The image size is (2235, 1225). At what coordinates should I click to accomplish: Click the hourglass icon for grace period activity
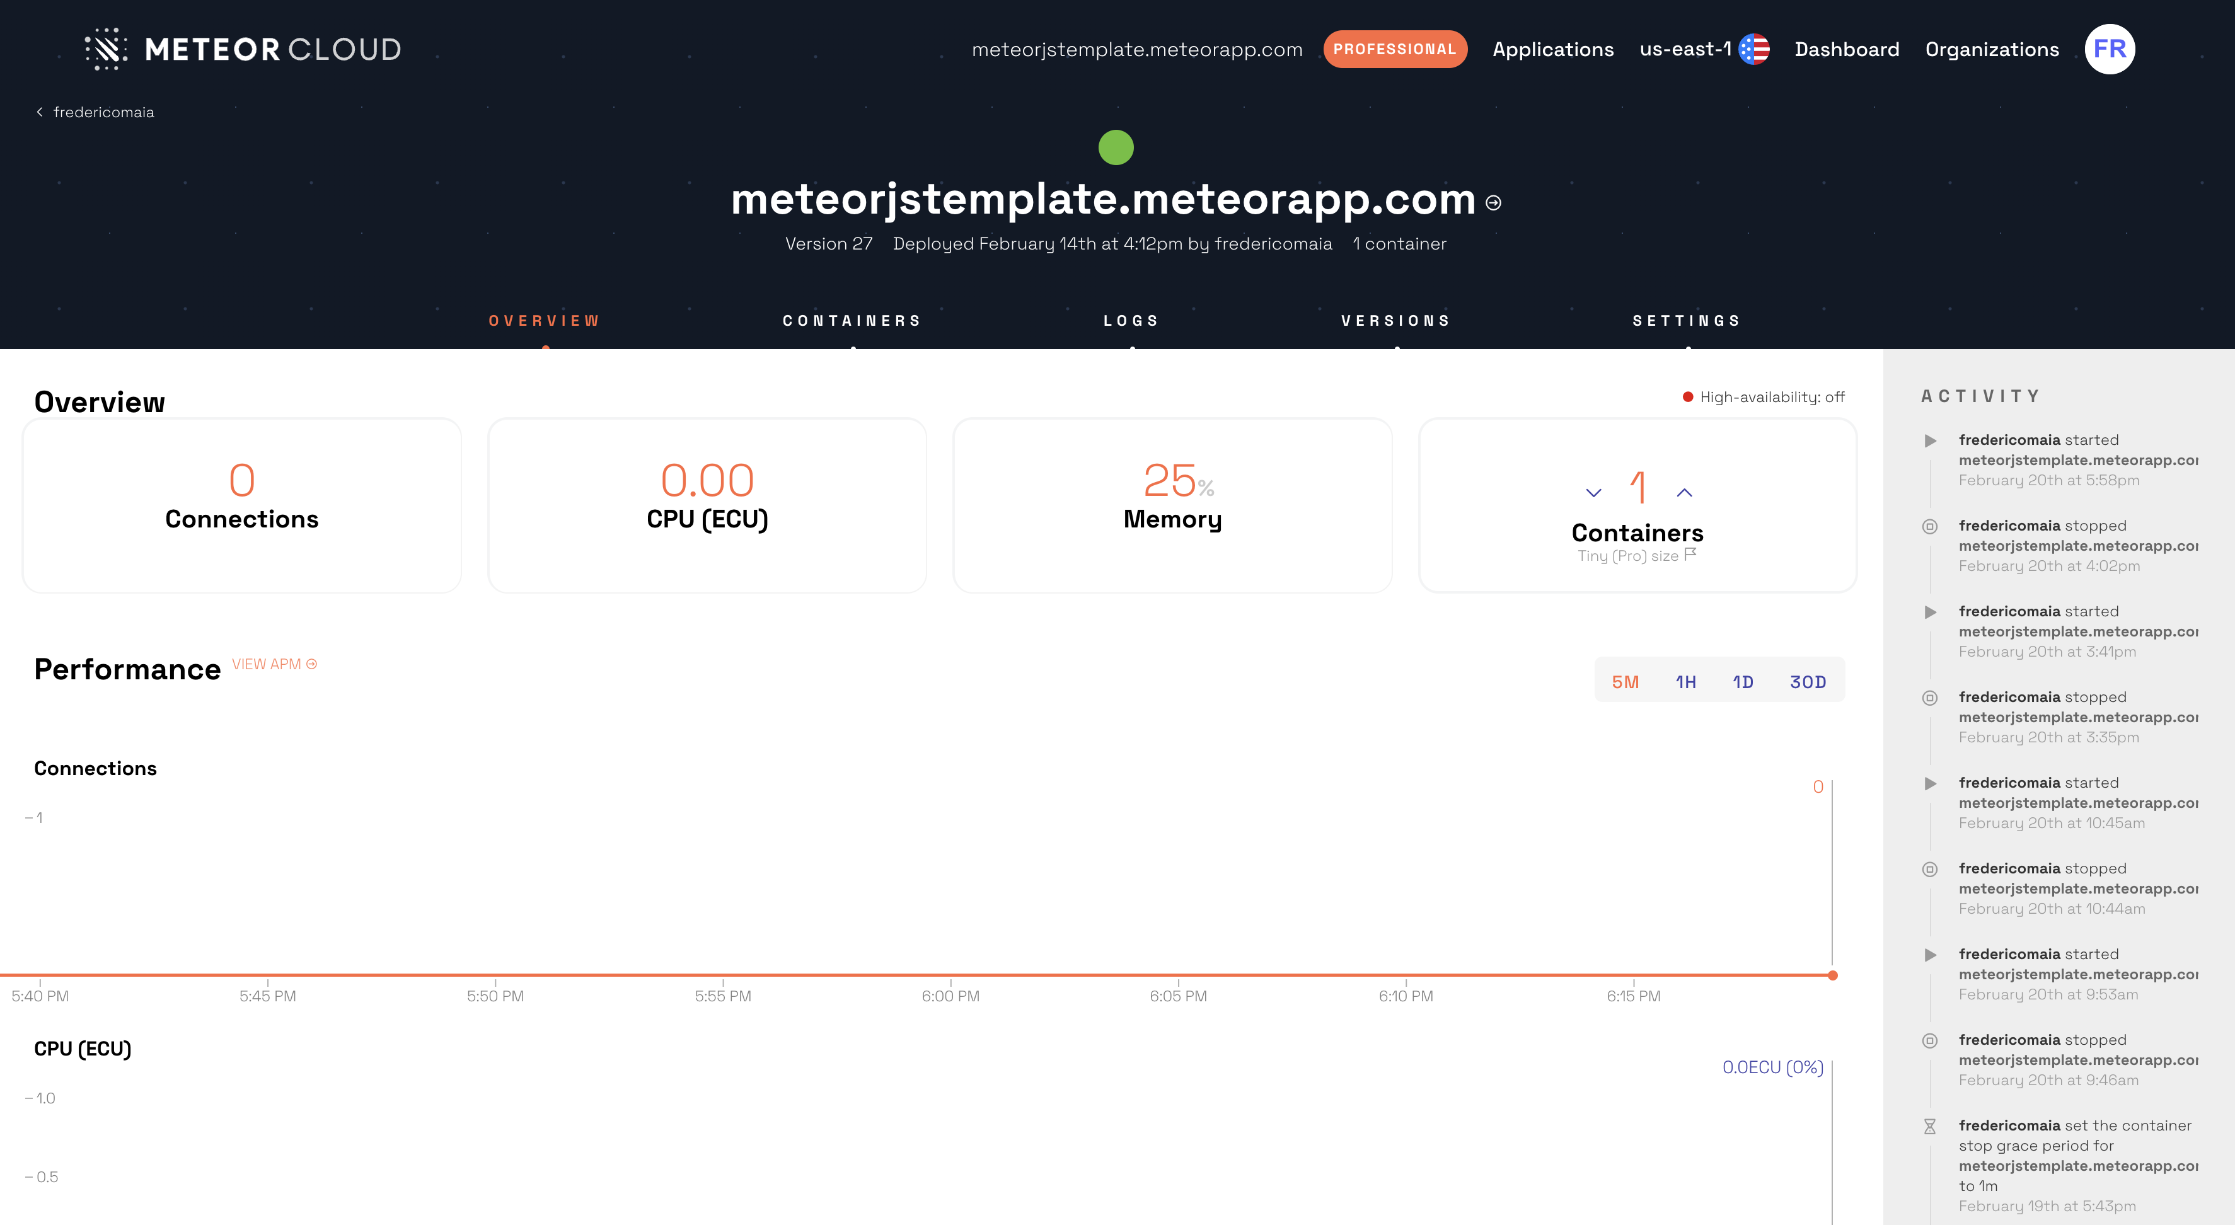[1929, 1127]
